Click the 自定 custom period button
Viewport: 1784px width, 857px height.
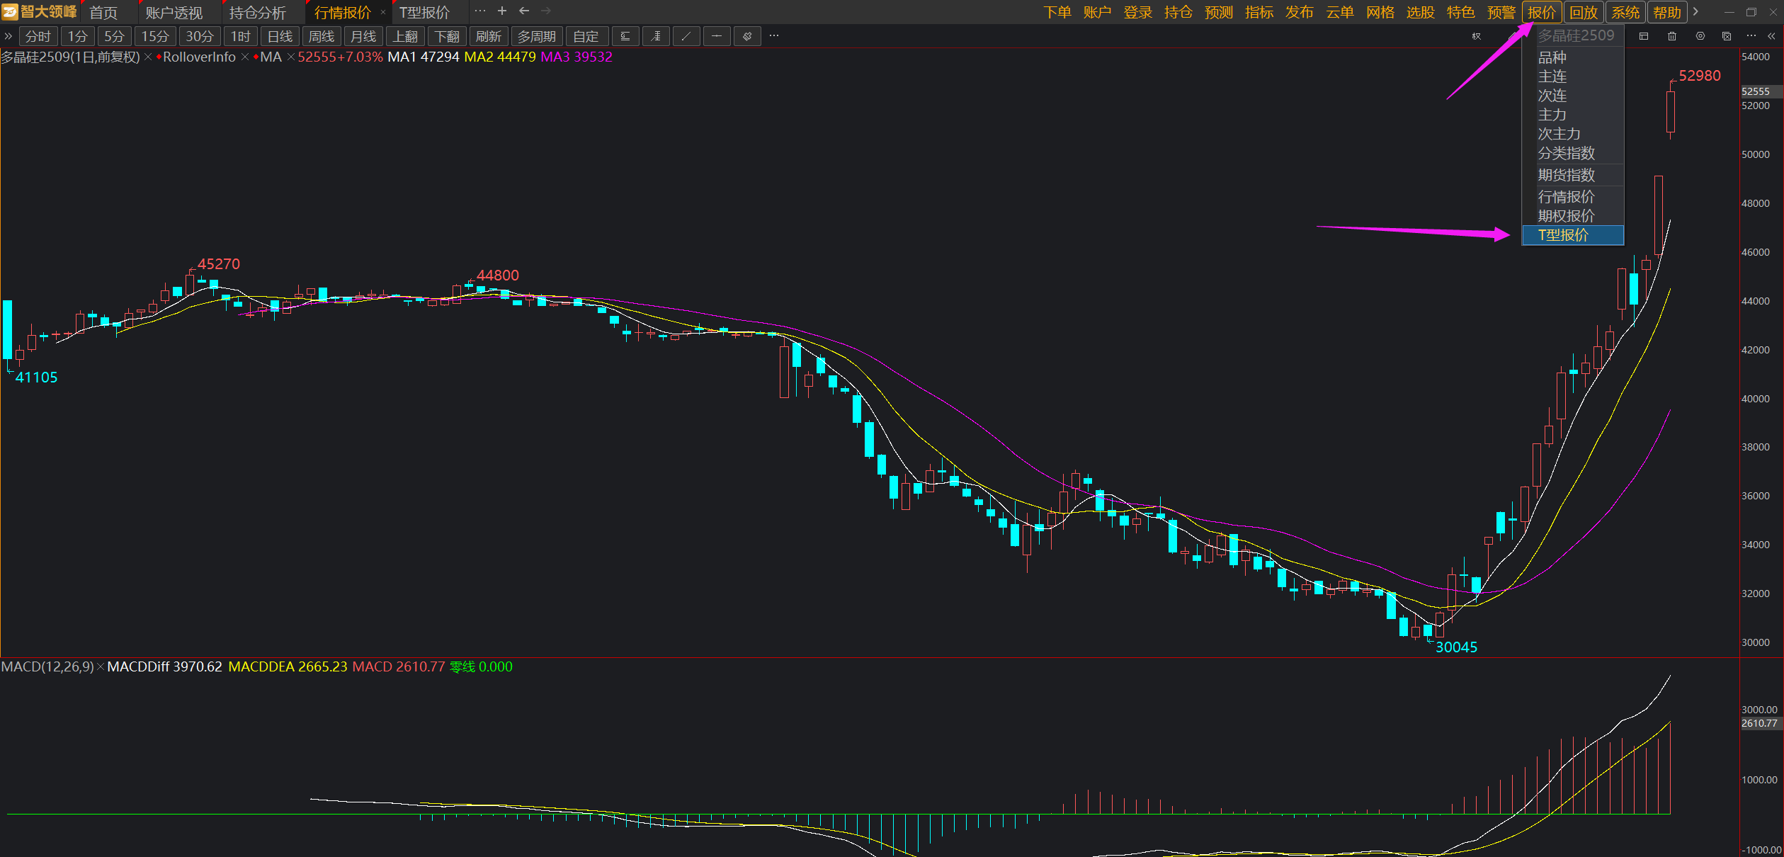[586, 36]
